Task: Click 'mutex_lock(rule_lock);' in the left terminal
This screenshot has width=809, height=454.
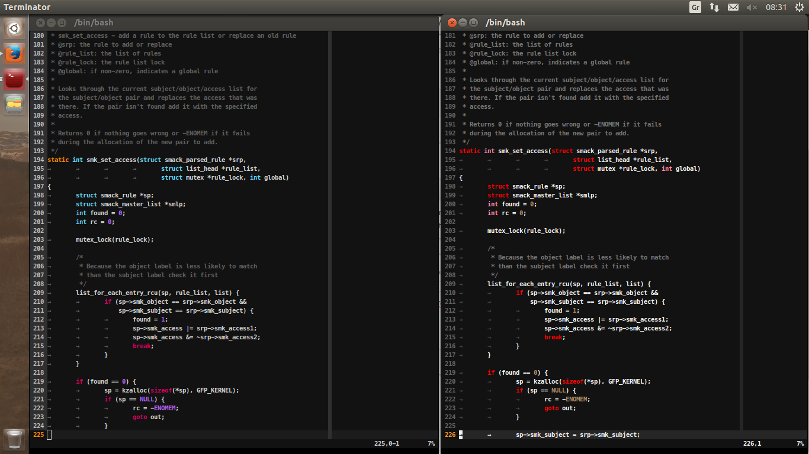Action: point(115,239)
